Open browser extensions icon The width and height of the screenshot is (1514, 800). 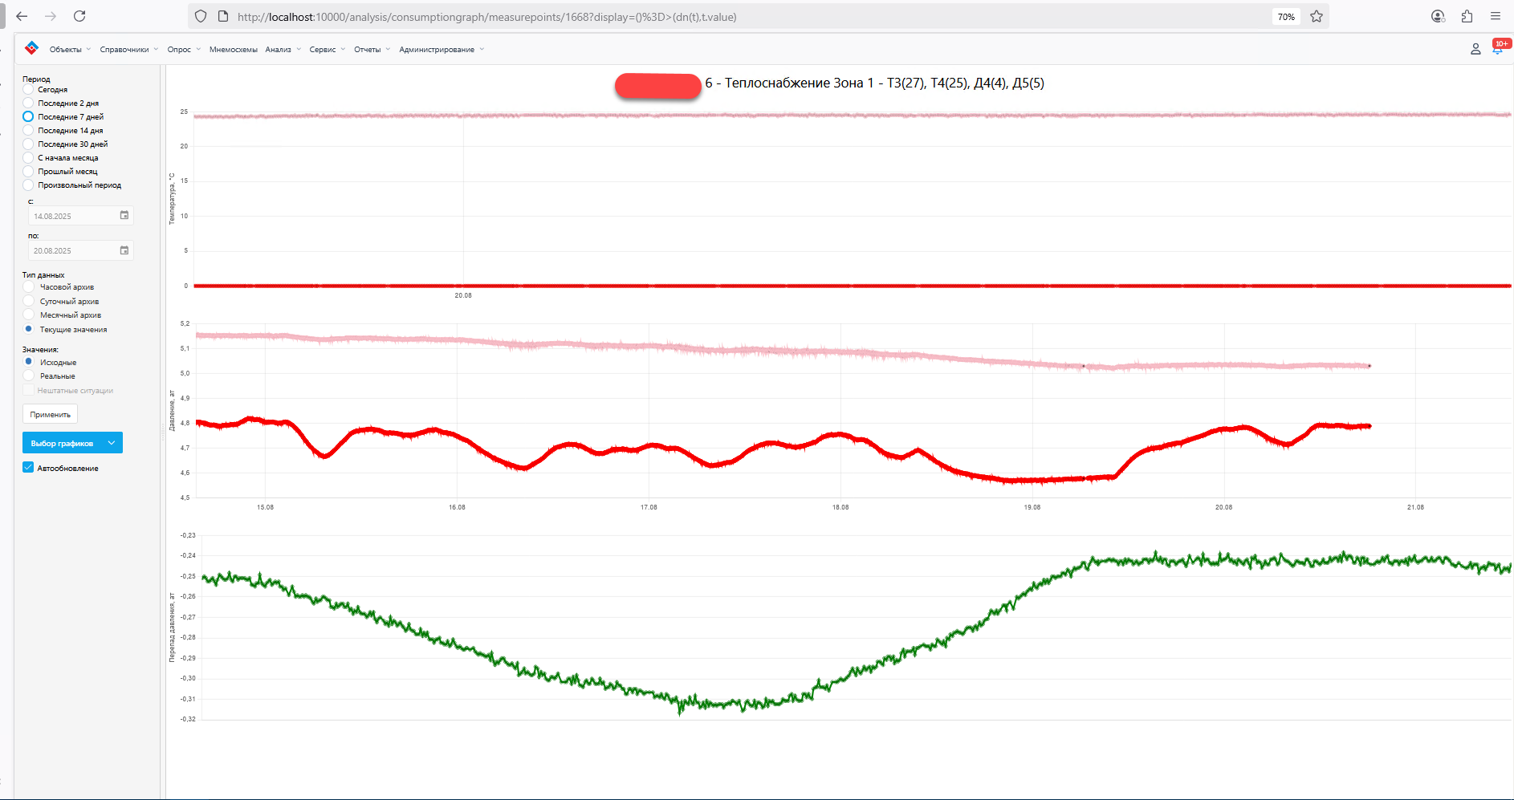pyautogui.click(x=1467, y=16)
